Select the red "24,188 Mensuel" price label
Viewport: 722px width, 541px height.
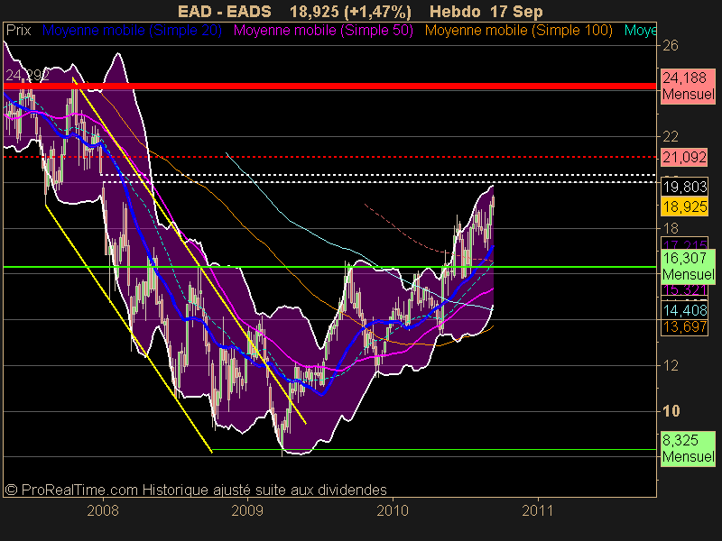pos(689,86)
